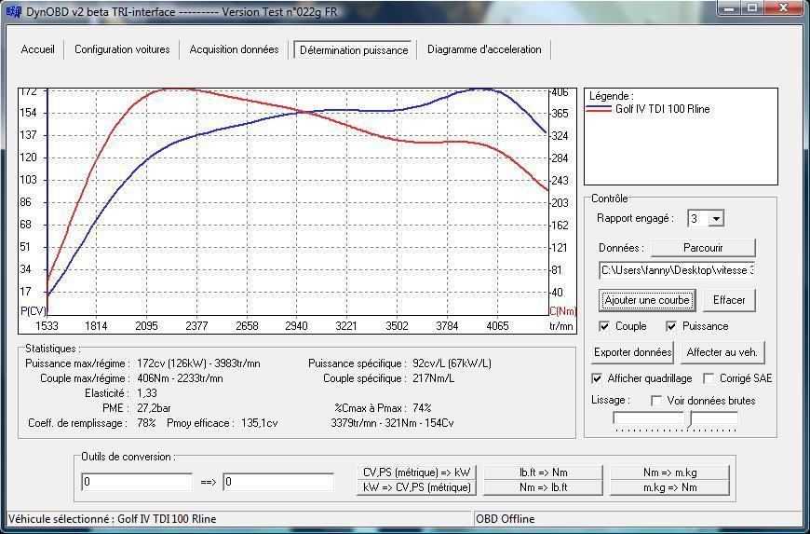The image size is (810, 534).
Task: Click the data file path field
Action: point(677,270)
